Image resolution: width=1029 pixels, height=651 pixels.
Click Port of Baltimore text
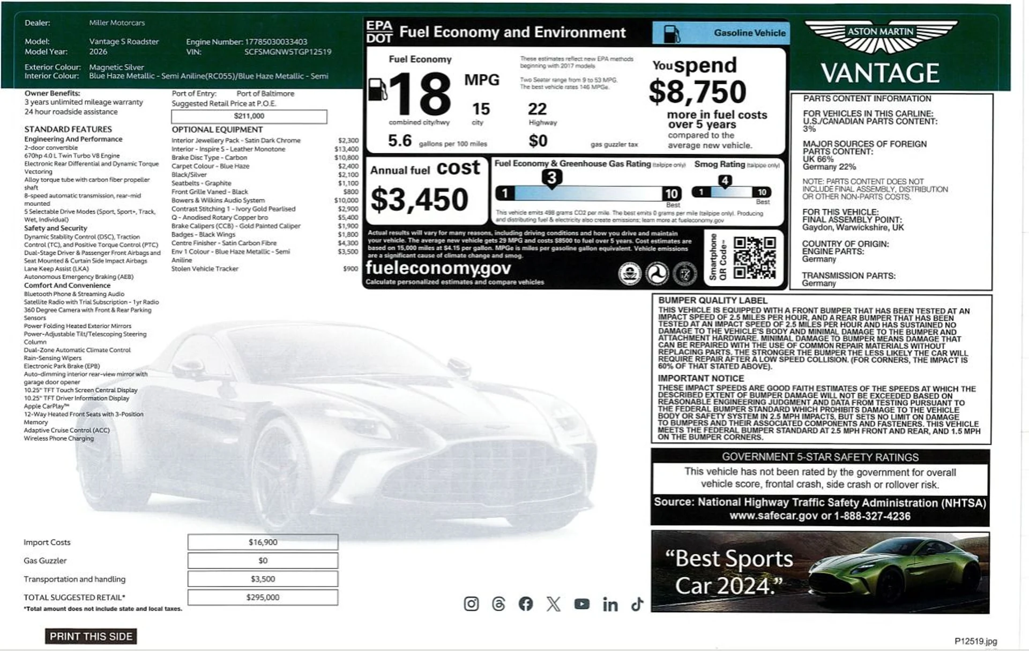265,94
